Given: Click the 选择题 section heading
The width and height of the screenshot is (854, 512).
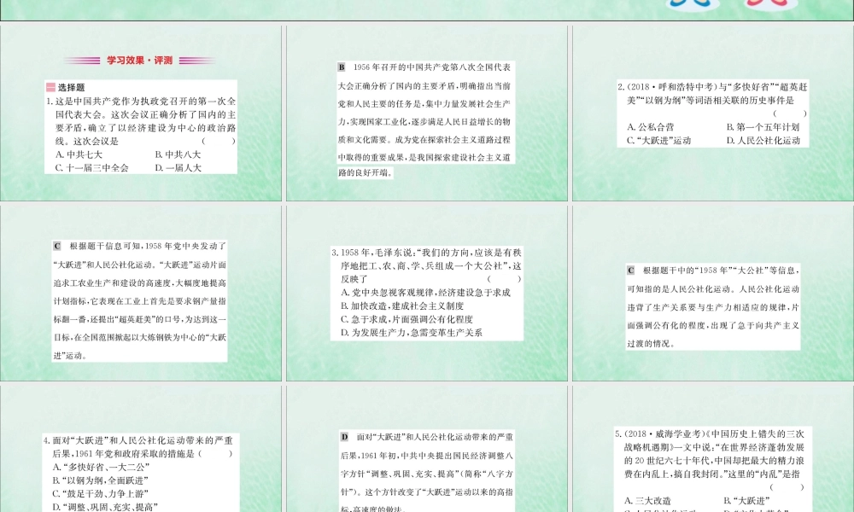Looking at the screenshot, I should click(x=66, y=87).
